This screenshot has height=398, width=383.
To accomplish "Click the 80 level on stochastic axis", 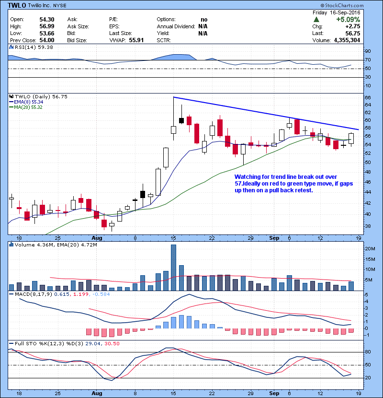I will (x=368, y=352).
